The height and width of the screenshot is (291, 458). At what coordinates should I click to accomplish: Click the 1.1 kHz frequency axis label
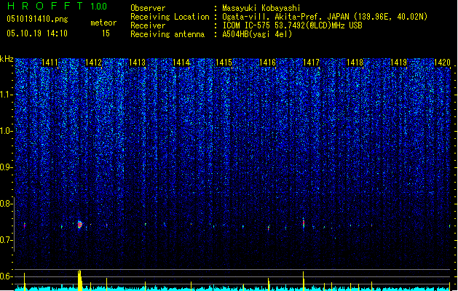point(6,95)
